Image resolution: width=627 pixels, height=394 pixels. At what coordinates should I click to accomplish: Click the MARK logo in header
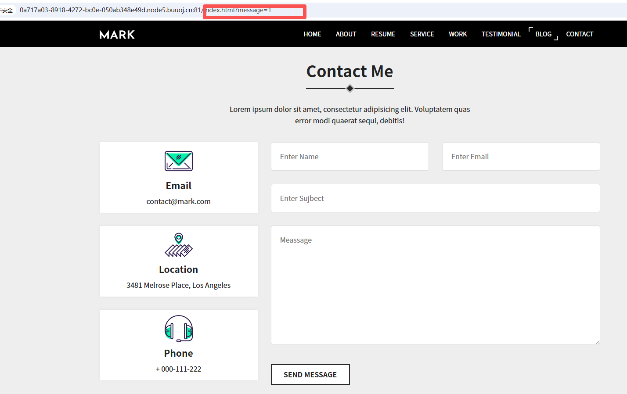(117, 35)
